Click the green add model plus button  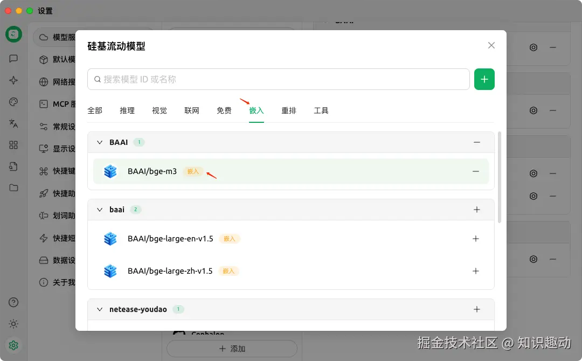point(484,79)
